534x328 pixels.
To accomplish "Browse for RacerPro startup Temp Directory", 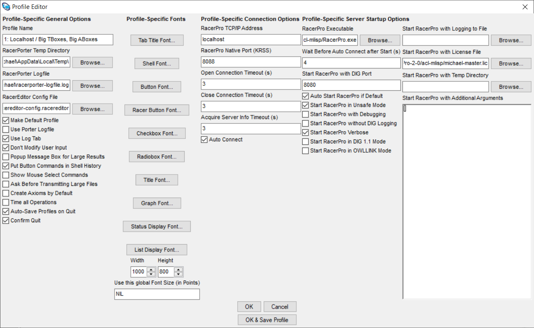I will coord(511,87).
